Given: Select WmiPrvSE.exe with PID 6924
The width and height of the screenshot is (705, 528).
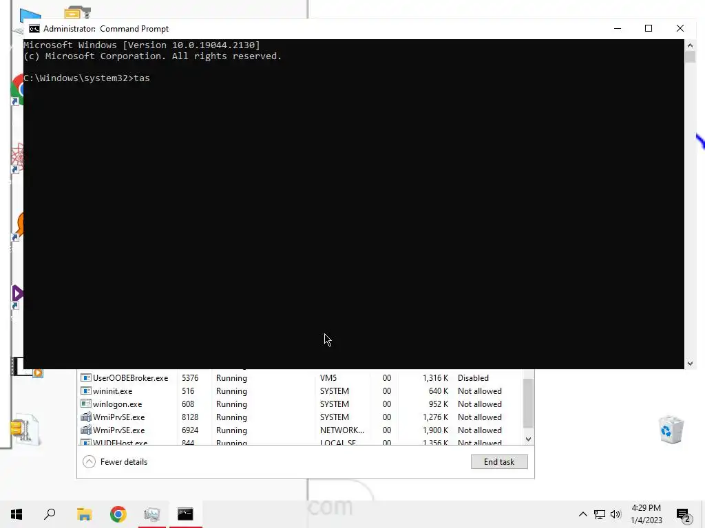Looking at the screenshot, I should click(x=300, y=430).
